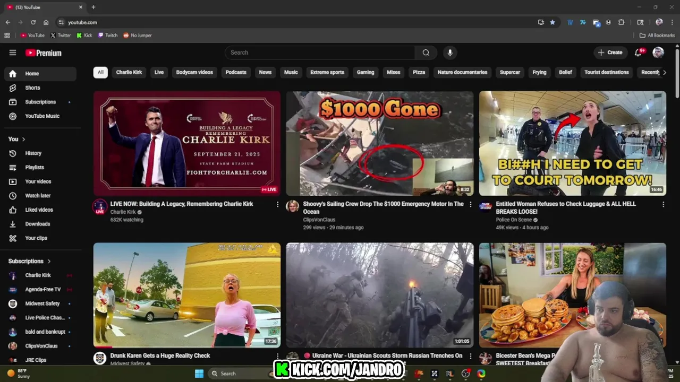The height and width of the screenshot is (382, 680).
Task: Show more category chips with right arrow
Action: [664, 72]
